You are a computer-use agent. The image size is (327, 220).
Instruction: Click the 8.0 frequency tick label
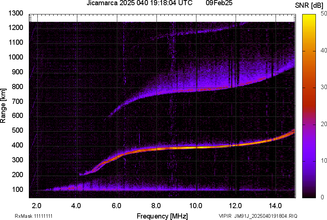pyautogui.click(x=156, y=206)
